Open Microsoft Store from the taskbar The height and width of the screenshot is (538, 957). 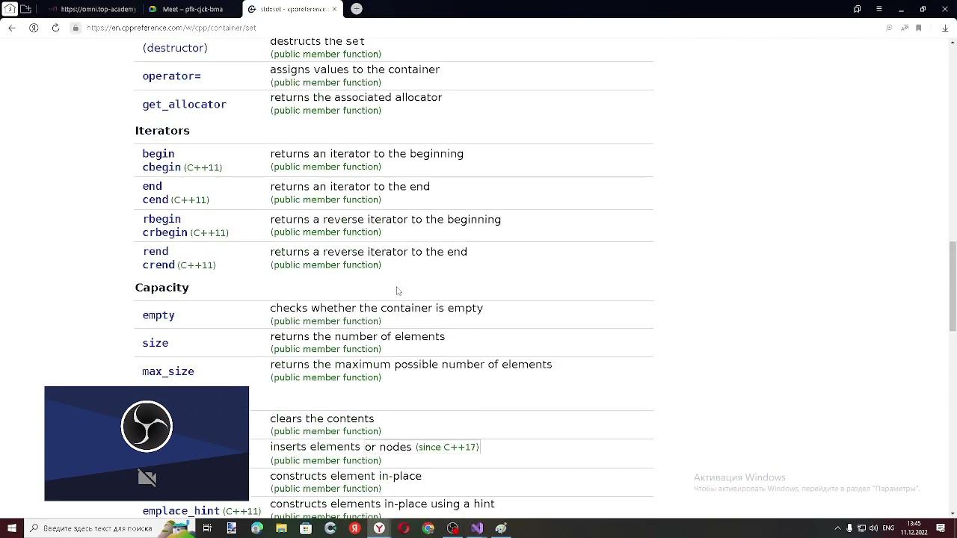click(306, 528)
